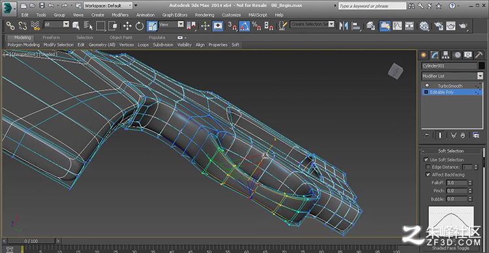489x253 pixels.
Task: Open the Rendering menu
Action: point(204,14)
